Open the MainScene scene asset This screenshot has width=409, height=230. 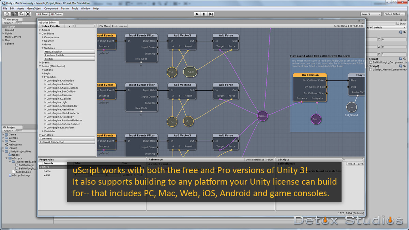14,145
